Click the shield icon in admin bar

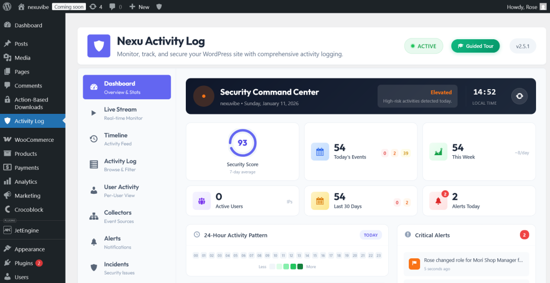coord(159,6)
